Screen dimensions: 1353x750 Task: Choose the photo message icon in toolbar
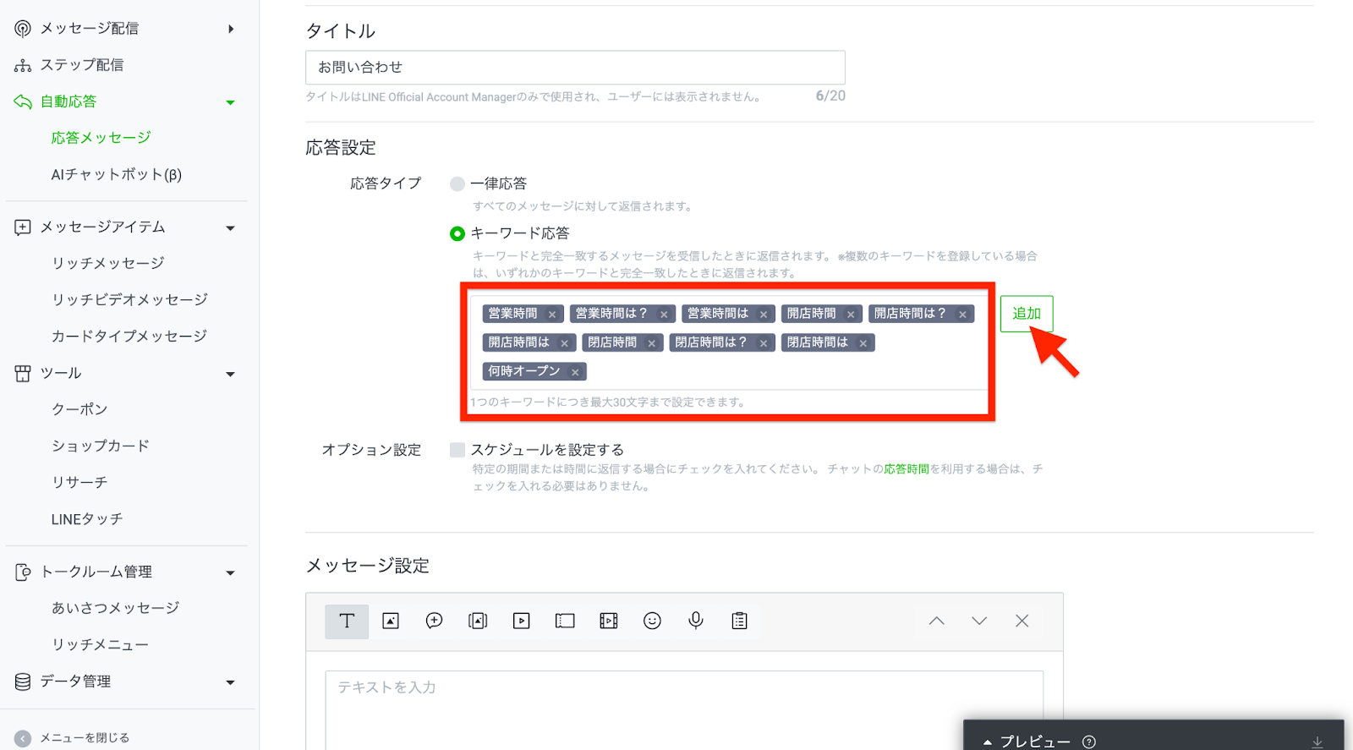pos(391,621)
